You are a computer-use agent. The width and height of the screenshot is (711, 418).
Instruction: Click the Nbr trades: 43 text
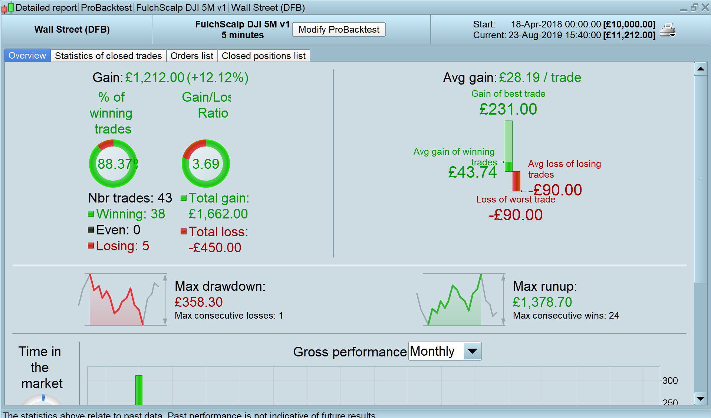click(130, 198)
